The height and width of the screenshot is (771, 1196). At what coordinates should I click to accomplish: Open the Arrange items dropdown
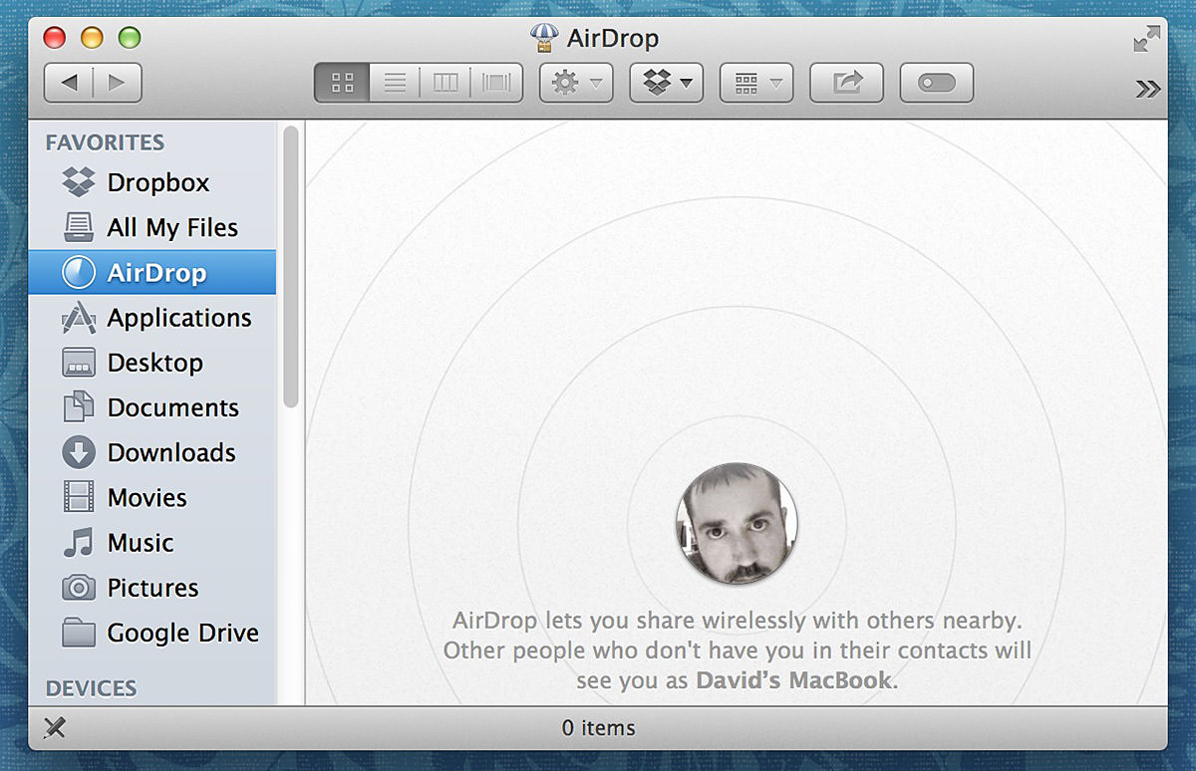click(x=756, y=83)
